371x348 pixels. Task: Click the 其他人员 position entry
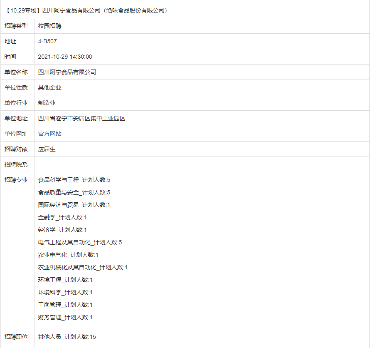click(x=67, y=337)
